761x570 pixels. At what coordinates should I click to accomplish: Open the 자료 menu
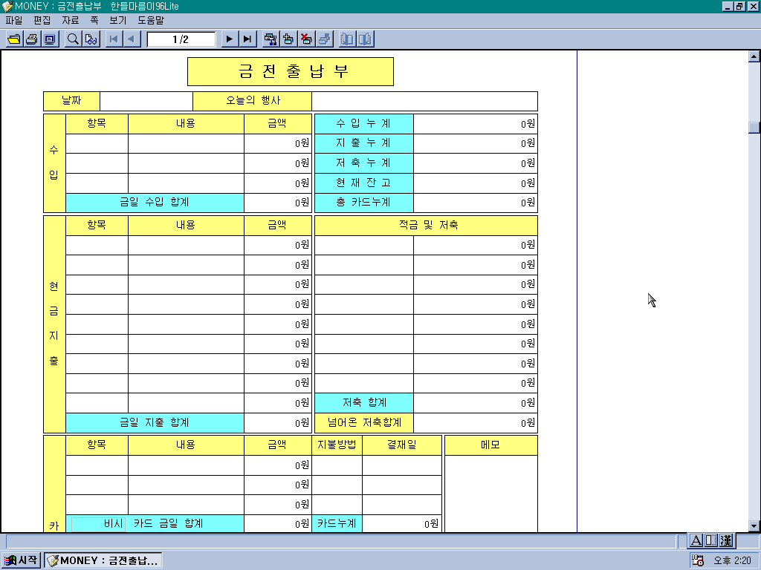[71, 20]
